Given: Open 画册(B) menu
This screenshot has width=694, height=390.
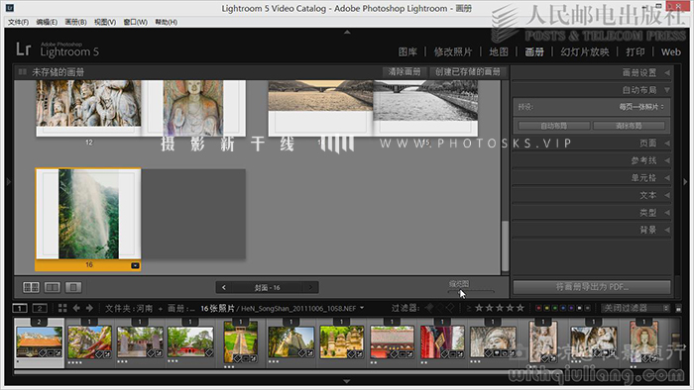Looking at the screenshot, I should [x=75, y=22].
